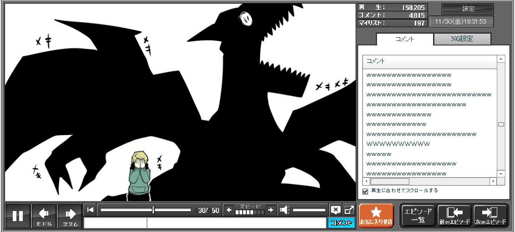
Task: Decrease playback speed with the left arrow
Action: pos(229,210)
